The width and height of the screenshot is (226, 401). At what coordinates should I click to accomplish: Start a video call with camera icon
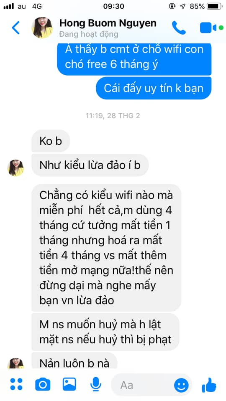tap(208, 28)
